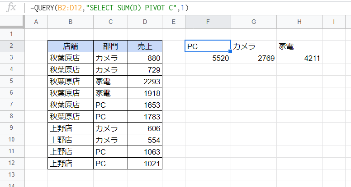Image resolution: width=351 pixels, height=187 pixels.
Task: Click カメラ cell in row 4
Action: pyautogui.click(x=110, y=69)
